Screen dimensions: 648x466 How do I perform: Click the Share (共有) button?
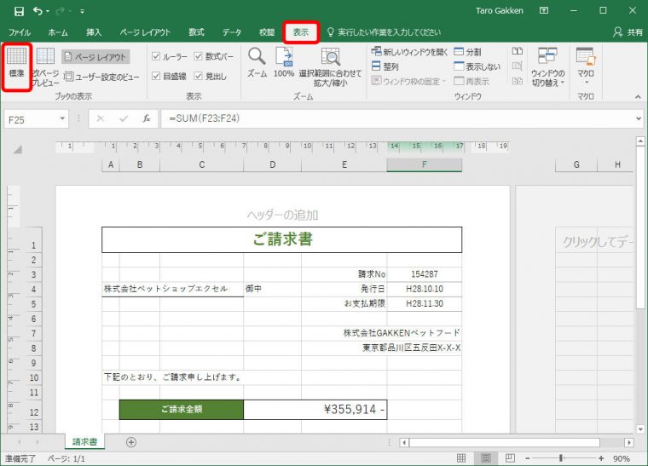pyautogui.click(x=628, y=32)
